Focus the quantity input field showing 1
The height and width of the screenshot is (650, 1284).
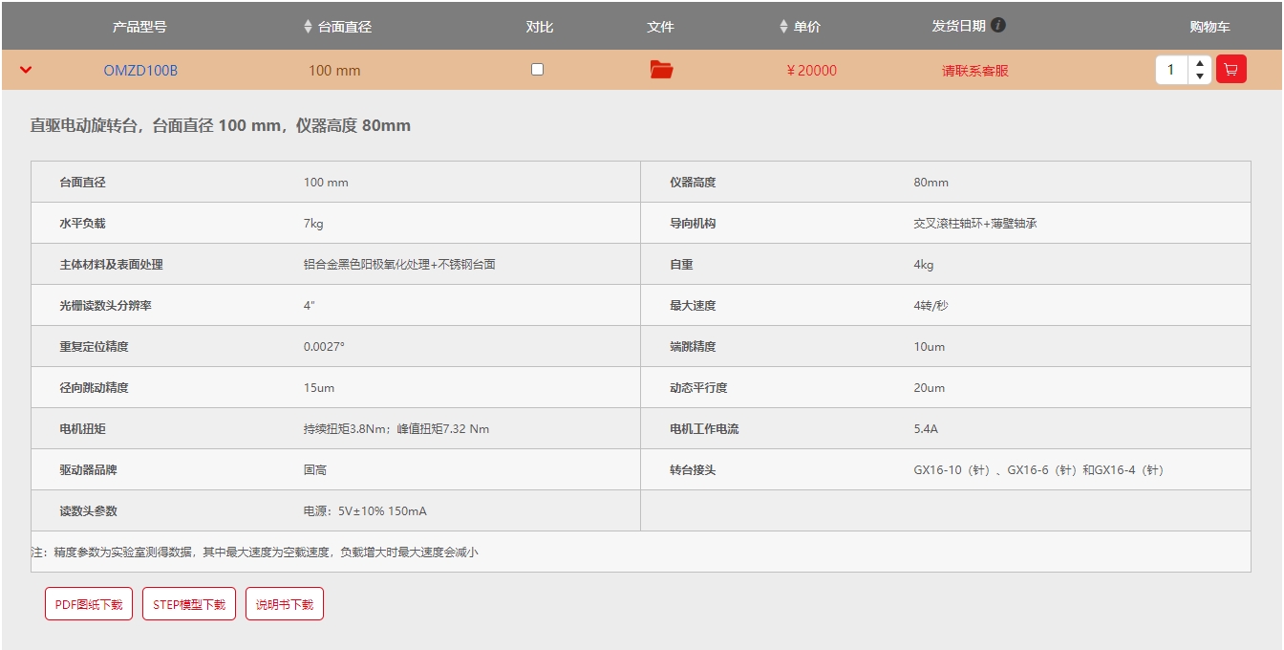[1171, 70]
